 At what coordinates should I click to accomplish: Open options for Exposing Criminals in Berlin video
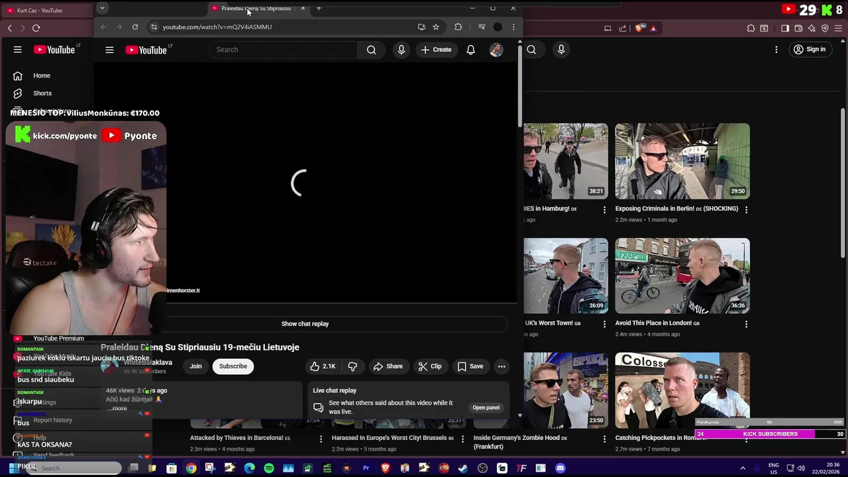coord(746,209)
